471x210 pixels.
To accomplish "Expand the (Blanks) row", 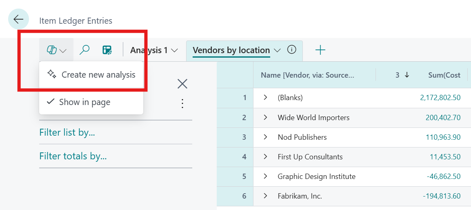I will point(265,98).
